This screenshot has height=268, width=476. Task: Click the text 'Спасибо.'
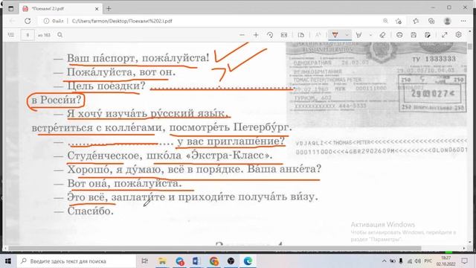pos(91,211)
